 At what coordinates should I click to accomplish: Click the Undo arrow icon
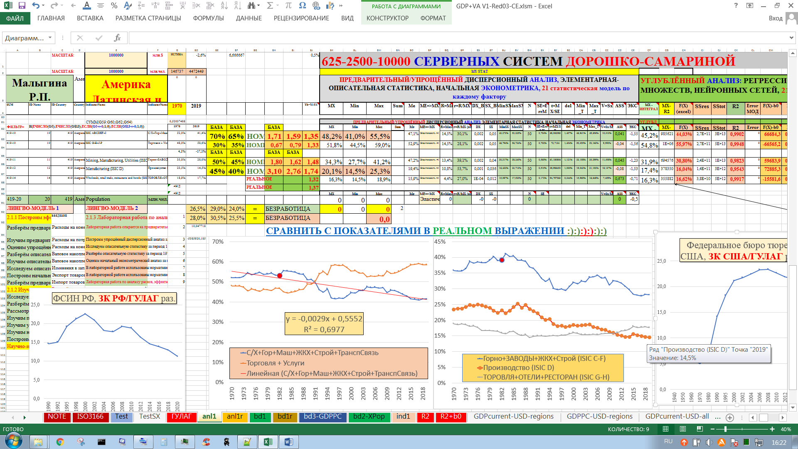point(36,6)
